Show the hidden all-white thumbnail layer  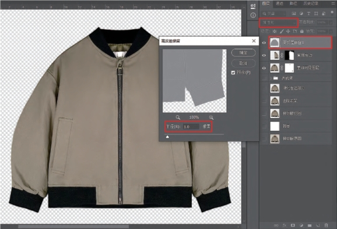click(x=264, y=126)
